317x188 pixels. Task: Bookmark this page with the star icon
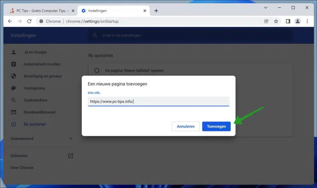276,21
